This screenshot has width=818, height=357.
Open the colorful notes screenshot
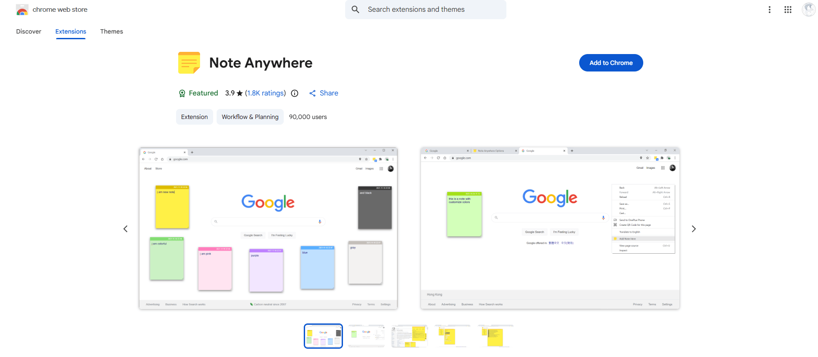[x=268, y=228]
